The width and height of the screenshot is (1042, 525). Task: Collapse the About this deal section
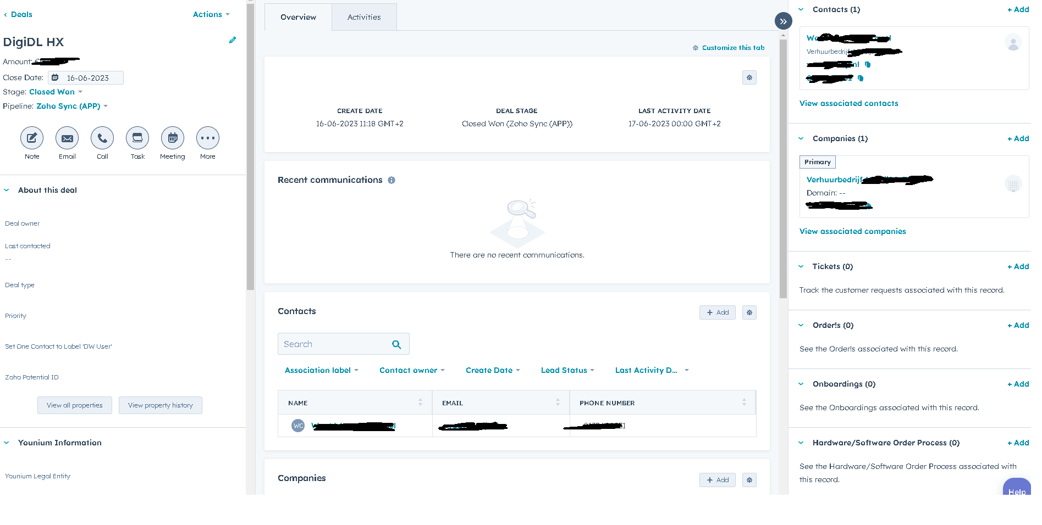coord(6,190)
